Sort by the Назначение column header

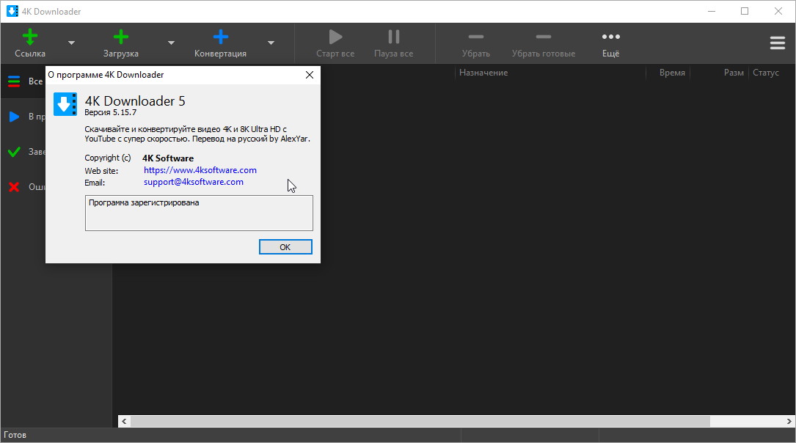483,73
